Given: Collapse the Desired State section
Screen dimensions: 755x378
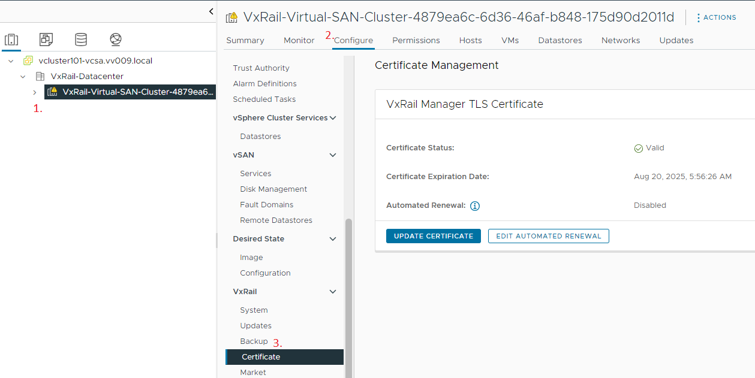Looking at the screenshot, I should pos(333,238).
